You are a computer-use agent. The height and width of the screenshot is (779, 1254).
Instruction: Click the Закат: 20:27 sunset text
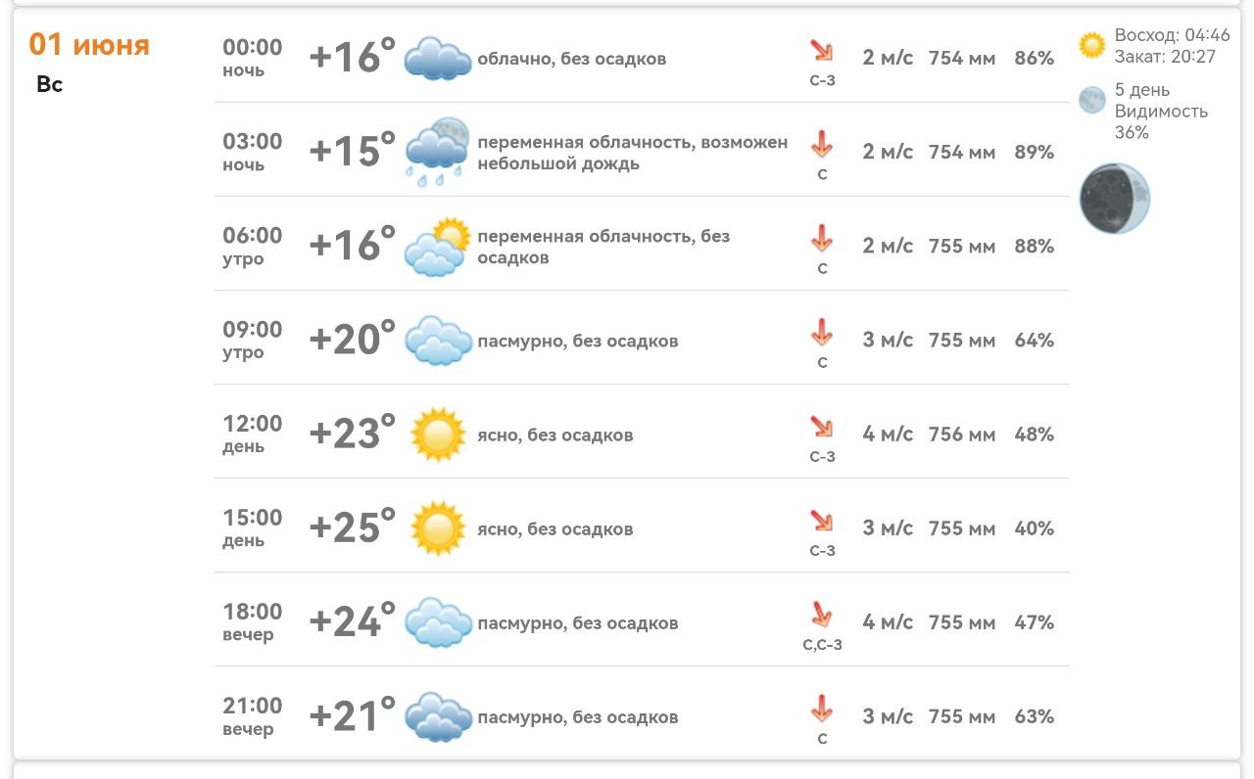[1165, 57]
